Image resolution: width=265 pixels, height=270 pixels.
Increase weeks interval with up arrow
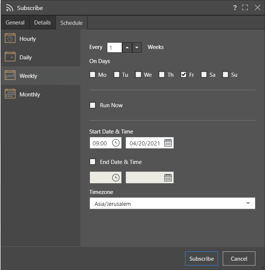(127, 47)
